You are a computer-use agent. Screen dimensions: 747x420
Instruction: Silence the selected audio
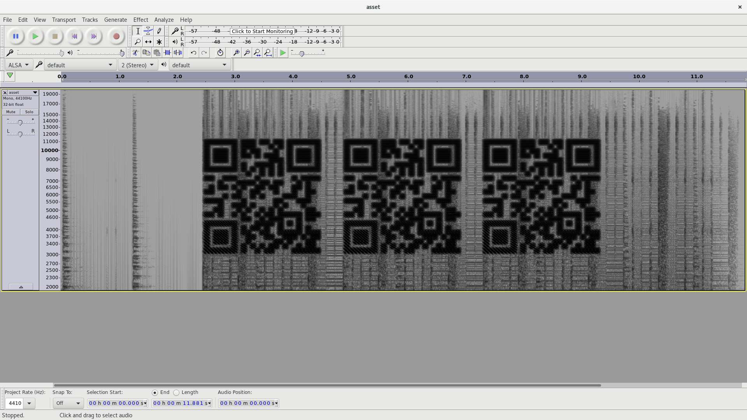pos(178,52)
